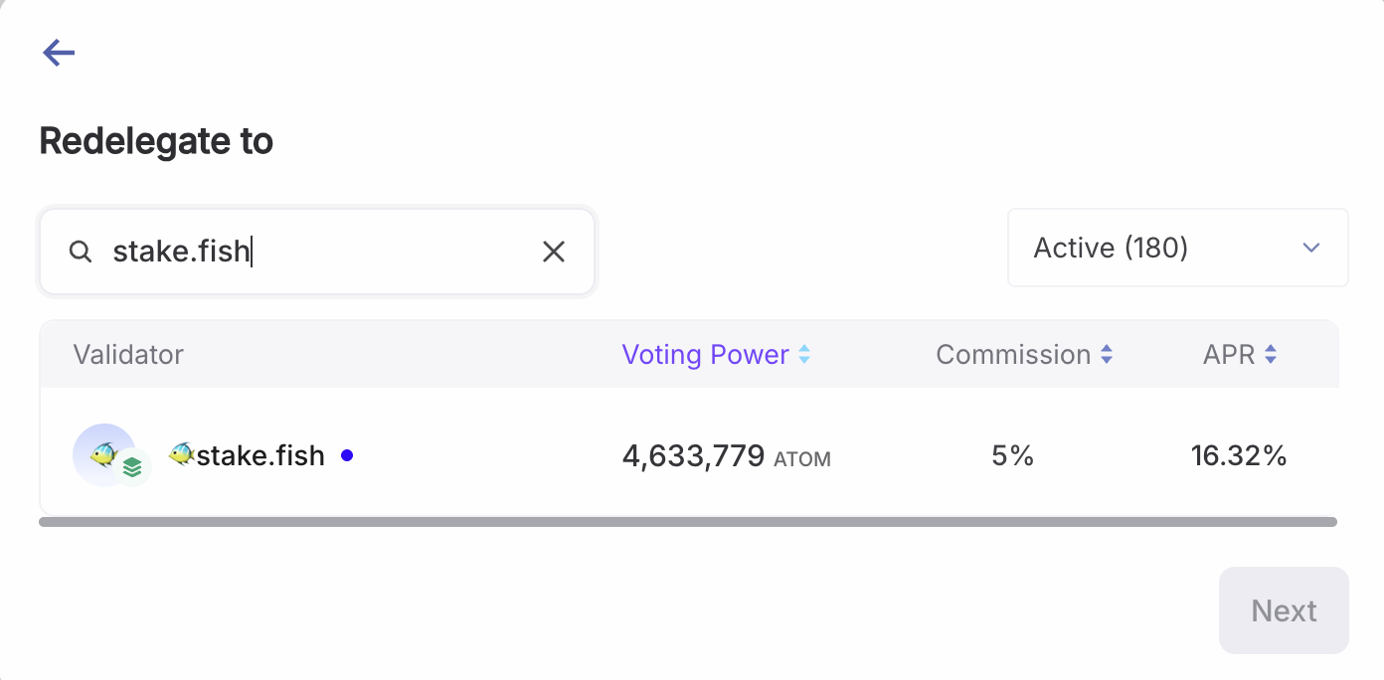Toggle APR sort arrows
Screen dimensions: 1384x680
(1271, 355)
